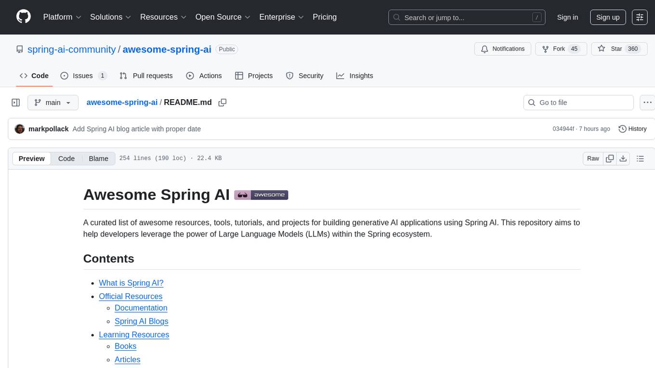Copy the raw file contents

(x=610, y=158)
